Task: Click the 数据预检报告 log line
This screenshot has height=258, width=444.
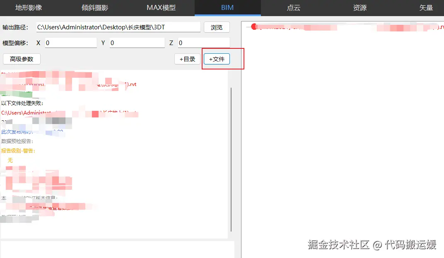Action: pos(17,141)
